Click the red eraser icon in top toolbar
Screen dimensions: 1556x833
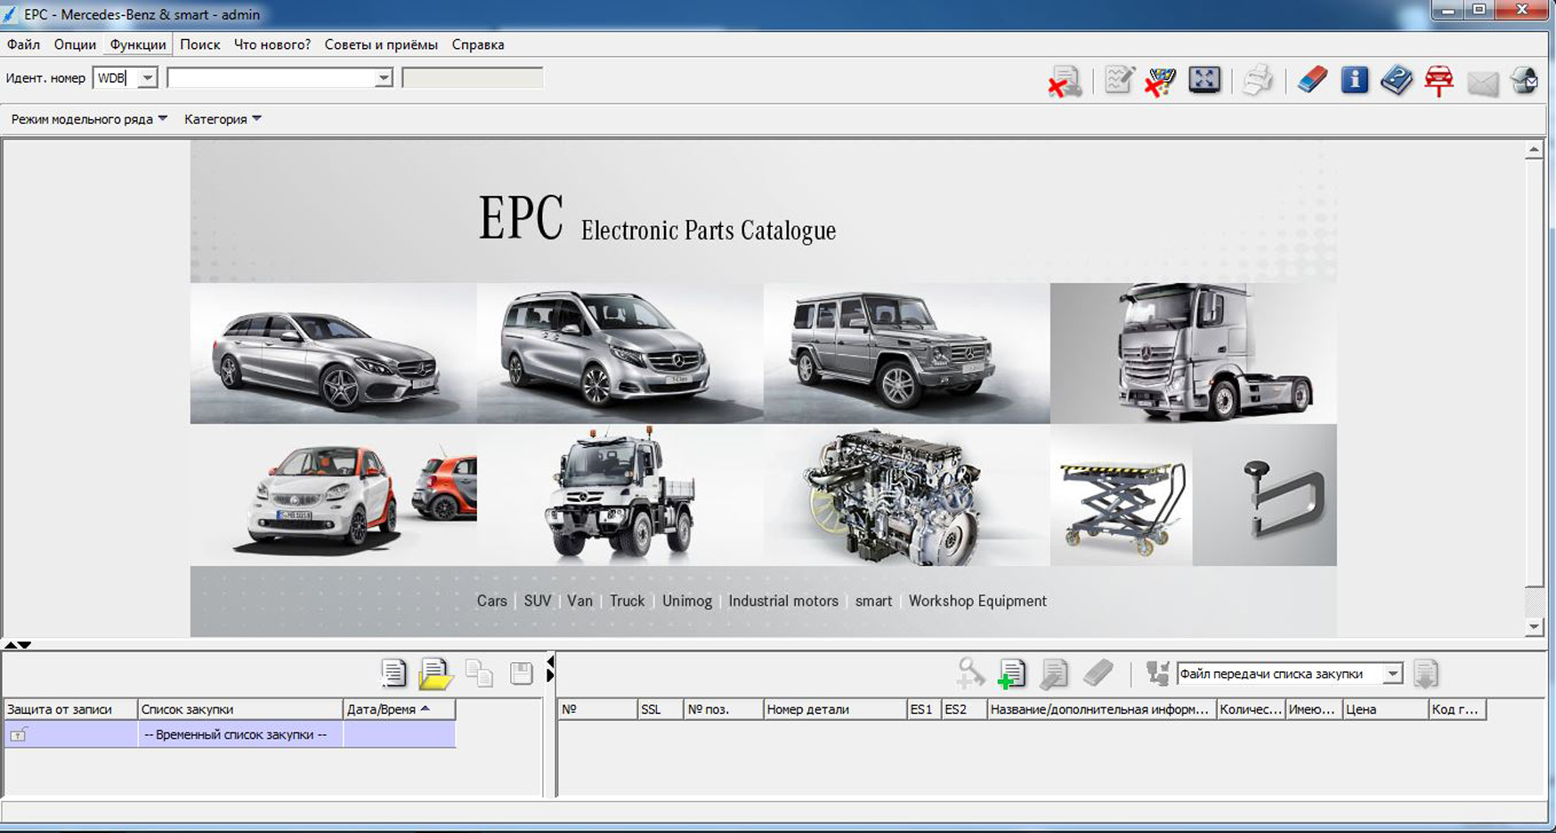click(1311, 81)
